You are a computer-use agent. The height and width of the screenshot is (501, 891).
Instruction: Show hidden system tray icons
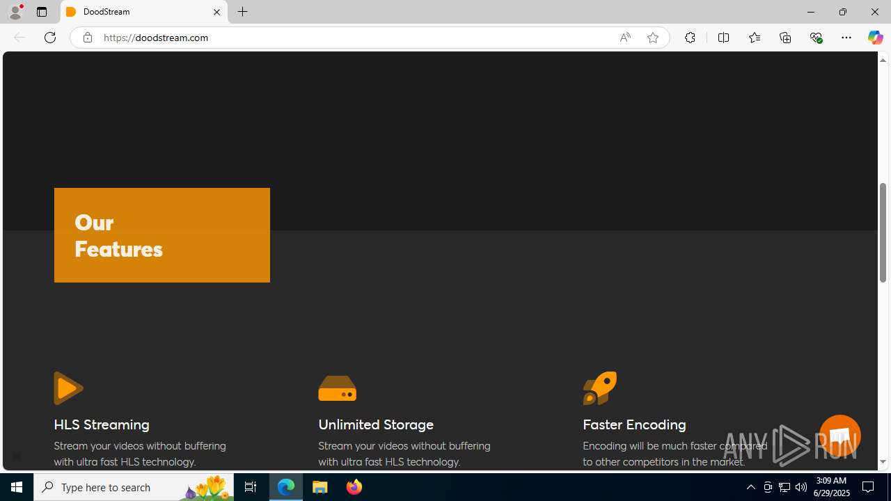point(750,487)
